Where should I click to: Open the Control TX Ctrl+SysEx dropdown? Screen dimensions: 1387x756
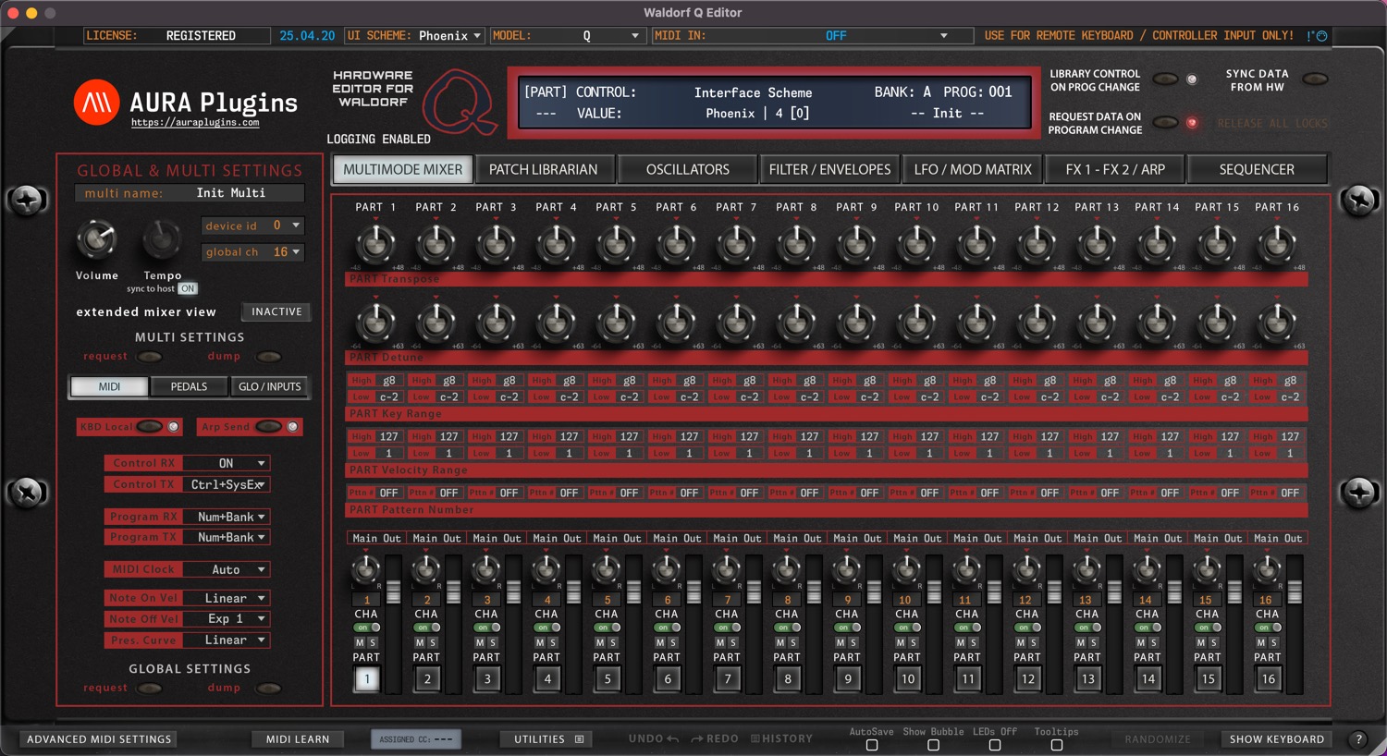tap(226, 484)
